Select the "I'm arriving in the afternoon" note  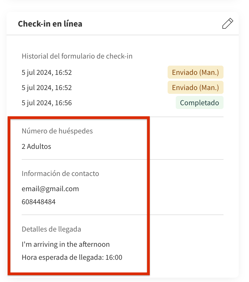pyautogui.click(x=66, y=244)
